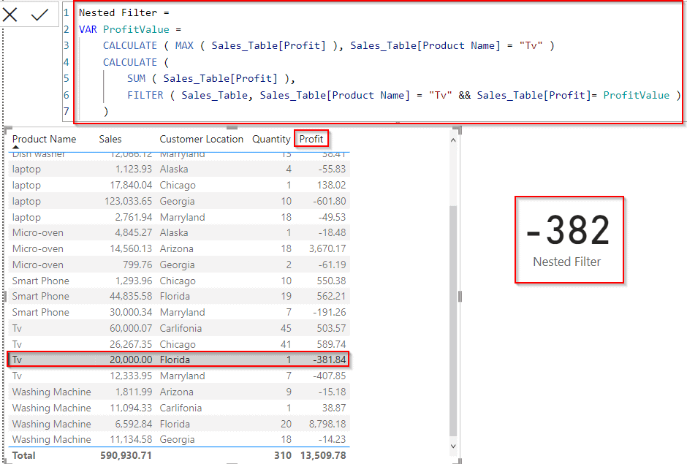Sort by Customer Location column header
This screenshot has width=687, height=464.
(201, 139)
